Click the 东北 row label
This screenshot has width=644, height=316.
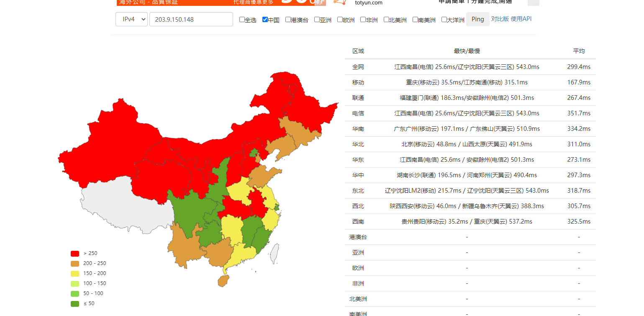coord(358,191)
